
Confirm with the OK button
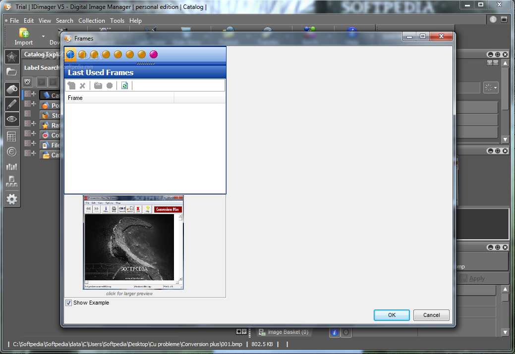[392, 315]
